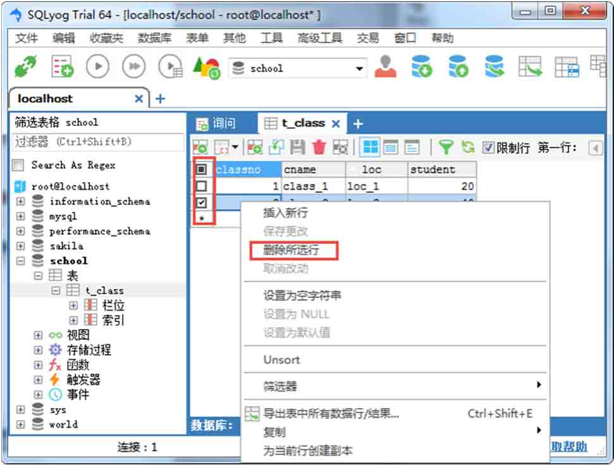This screenshot has height=465, width=614.
Task: Click the backup database export icon
Action: tap(458, 66)
